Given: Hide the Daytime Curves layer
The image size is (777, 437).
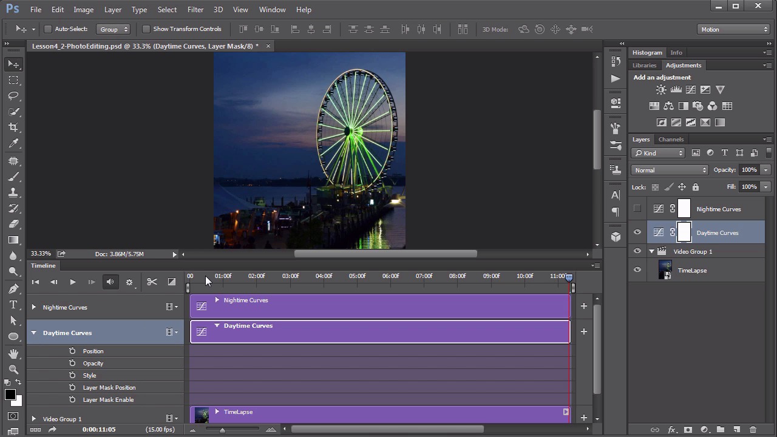Looking at the screenshot, I should [637, 232].
